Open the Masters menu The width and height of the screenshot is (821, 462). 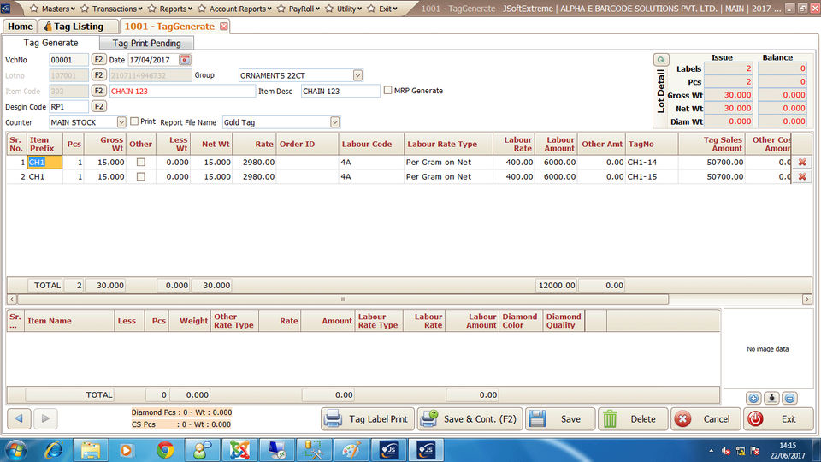pyautogui.click(x=52, y=9)
